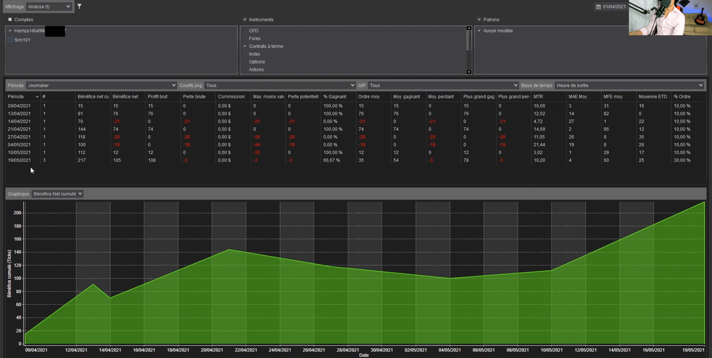Uncheck the Aucun modèle item
This screenshot has height=358, width=712.
point(479,31)
